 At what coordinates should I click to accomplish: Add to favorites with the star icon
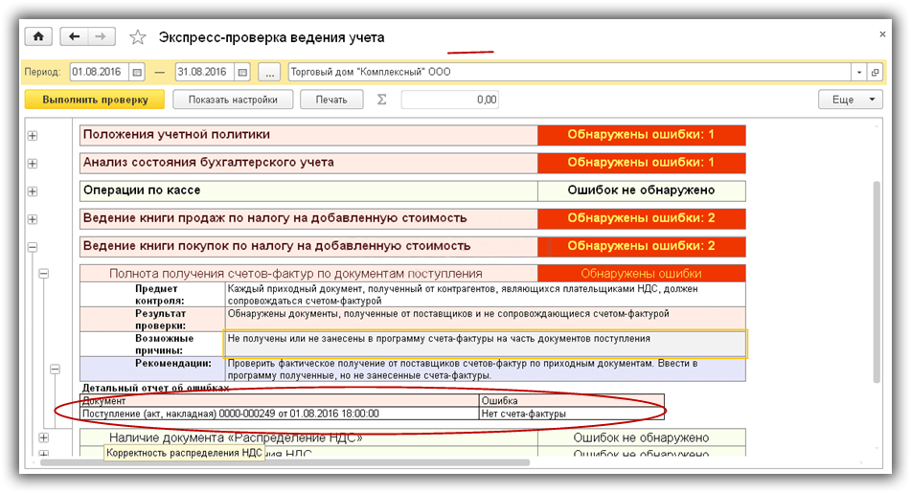coord(138,37)
